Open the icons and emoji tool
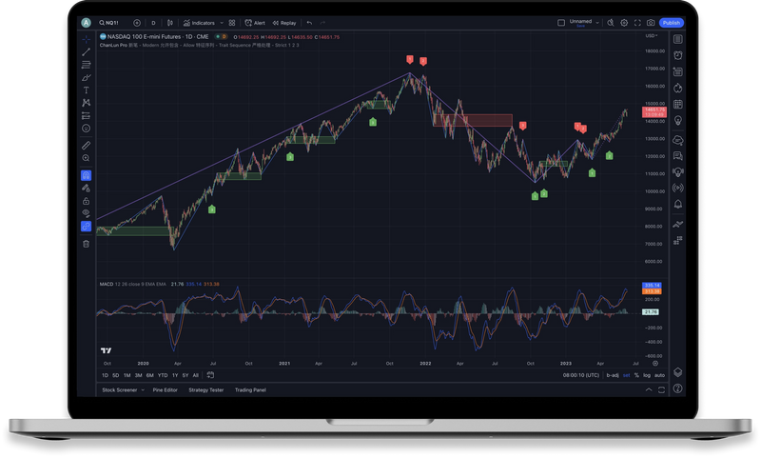The width and height of the screenshot is (761, 458). pos(86,129)
